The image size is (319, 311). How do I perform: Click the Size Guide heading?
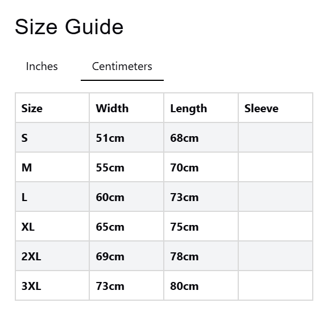point(69,27)
